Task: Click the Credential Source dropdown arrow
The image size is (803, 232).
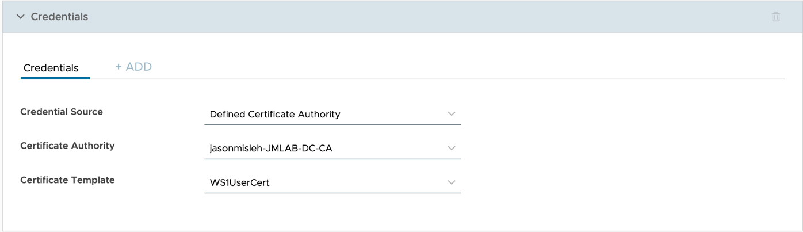Action: point(452,114)
